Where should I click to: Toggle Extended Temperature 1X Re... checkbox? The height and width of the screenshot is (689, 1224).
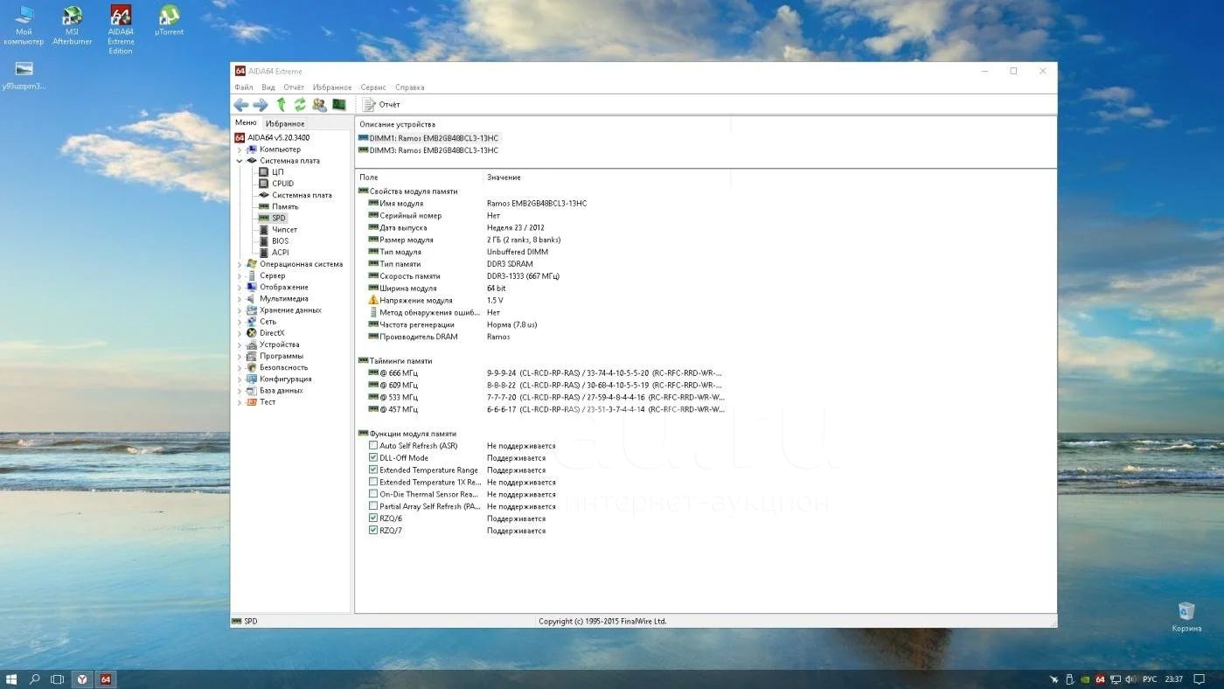tap(373, 482)
